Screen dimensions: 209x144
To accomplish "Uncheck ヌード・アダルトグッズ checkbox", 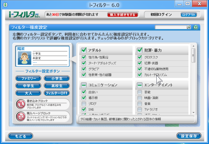I will pyautogui.click(x=84, y=63).
